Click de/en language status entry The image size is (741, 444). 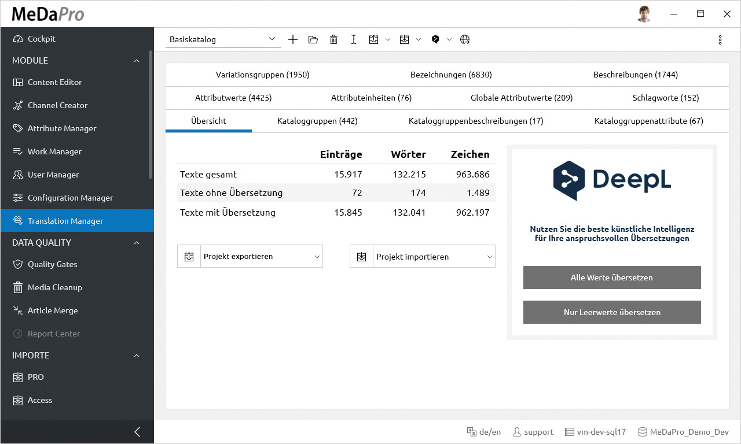pos(484,432)
